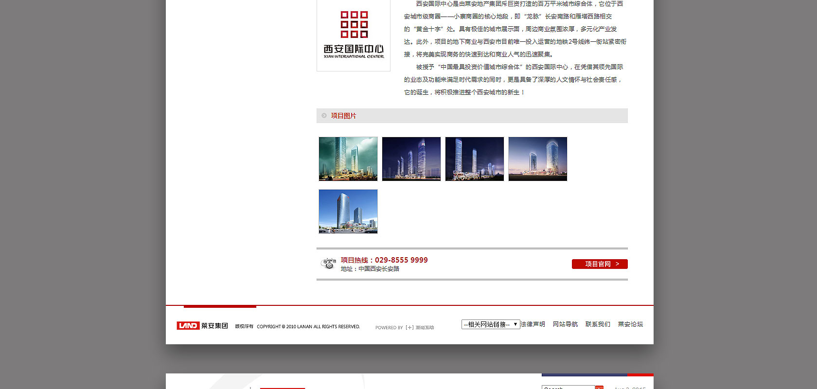This screenshot has height=389, width=817.
Task: Open the 莱安论坛 footer link
Action: pyautogui.click(x=630, y=324)
